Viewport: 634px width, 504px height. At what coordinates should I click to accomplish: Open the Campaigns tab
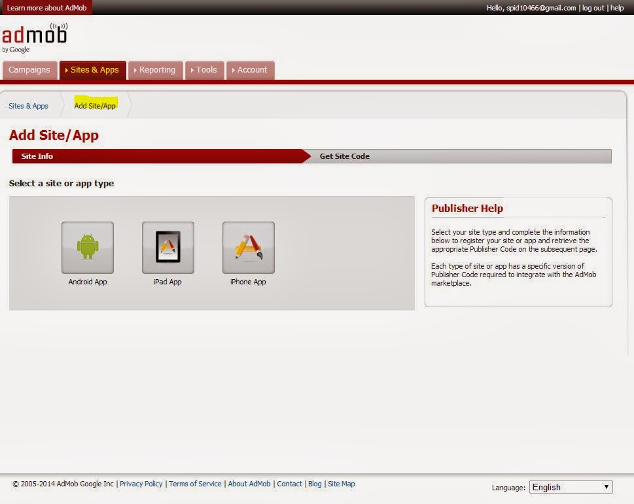29,70
